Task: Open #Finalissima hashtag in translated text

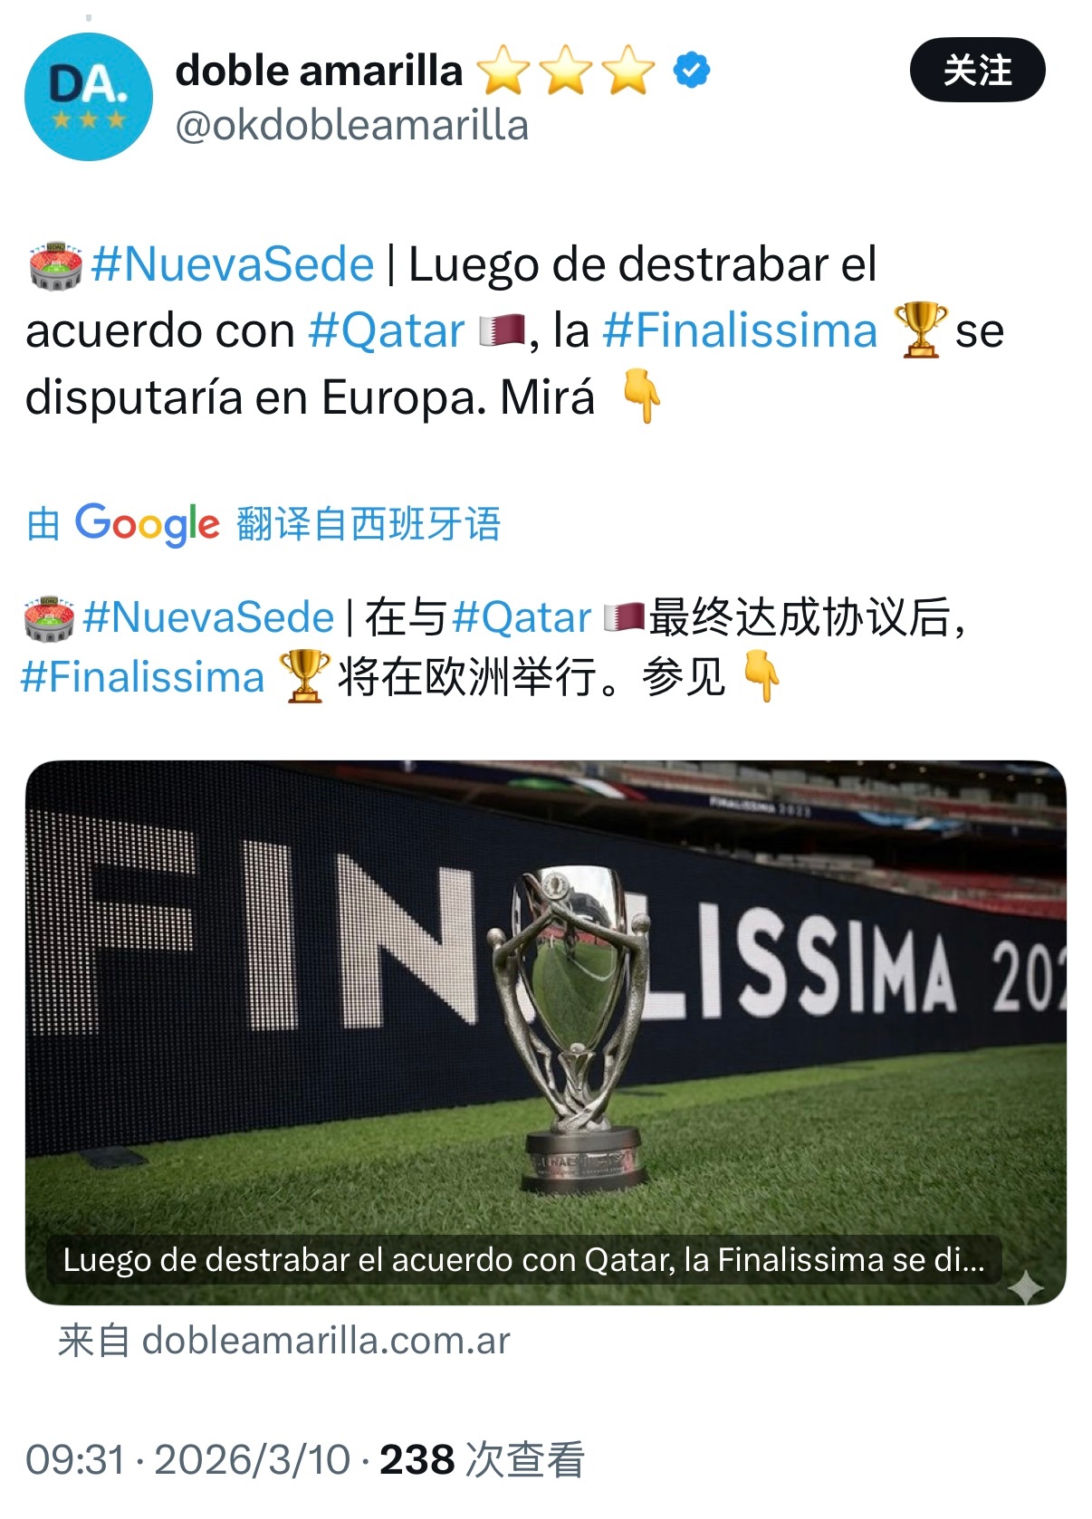Action: click(142, 677)
